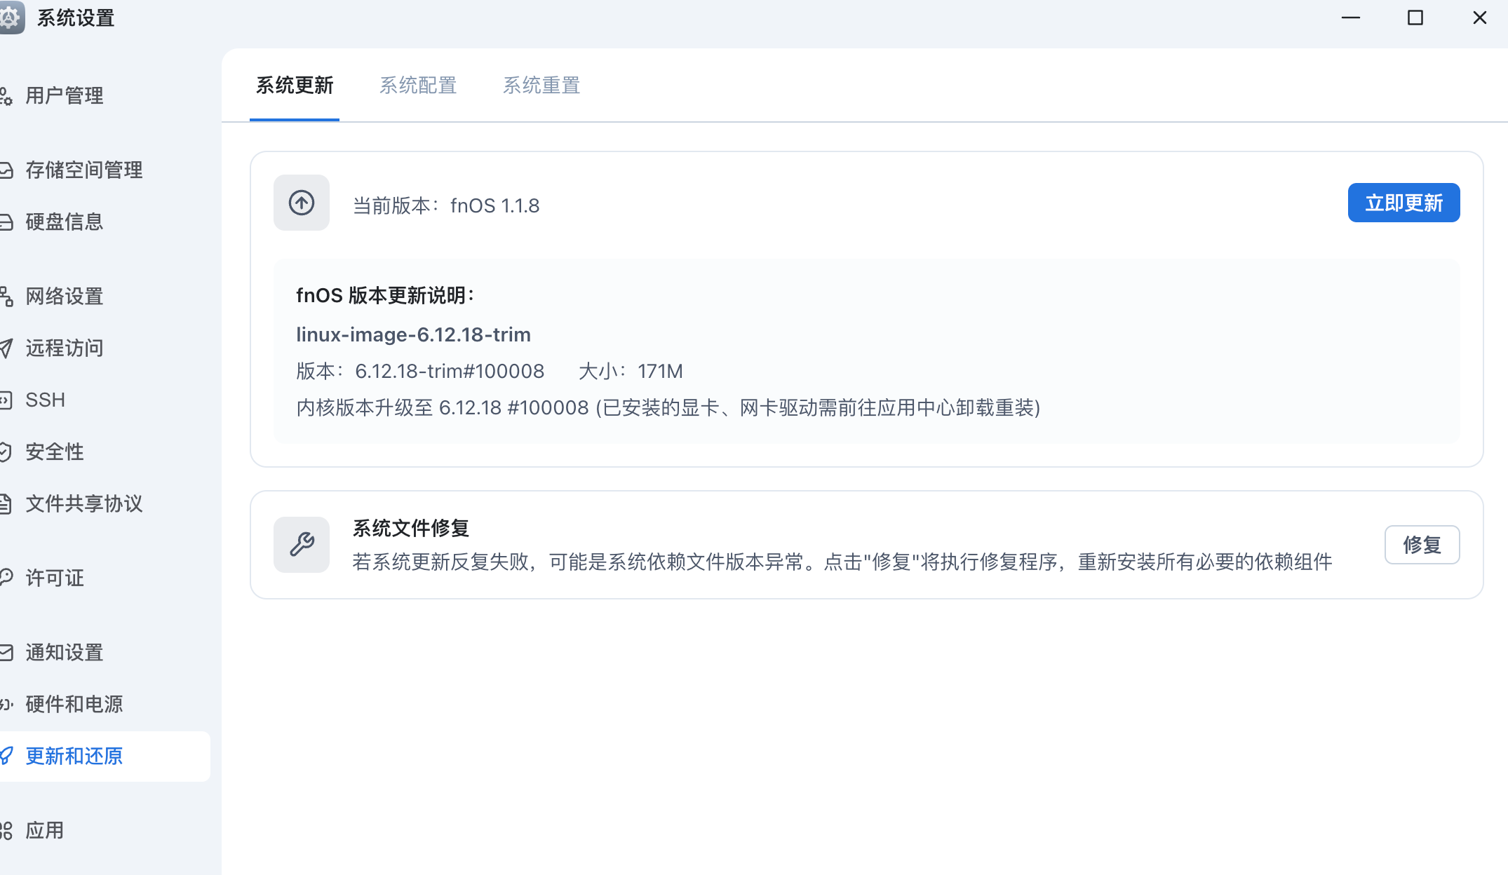Screen dimensions: 1508x875
Task: Select 更新和还原 sidebar item
Action: pos(74,756)
